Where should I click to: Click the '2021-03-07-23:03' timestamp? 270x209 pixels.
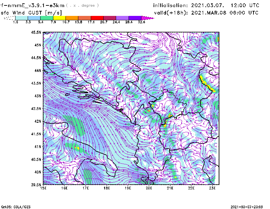(x=247, y=207)
